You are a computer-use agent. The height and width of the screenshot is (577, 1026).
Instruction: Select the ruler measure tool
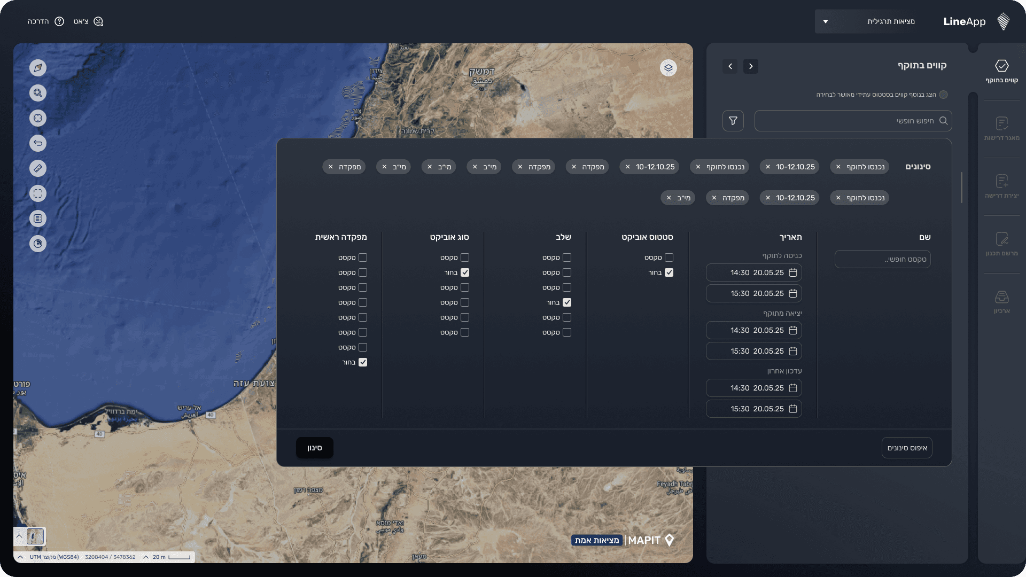[x=38, y=168]
